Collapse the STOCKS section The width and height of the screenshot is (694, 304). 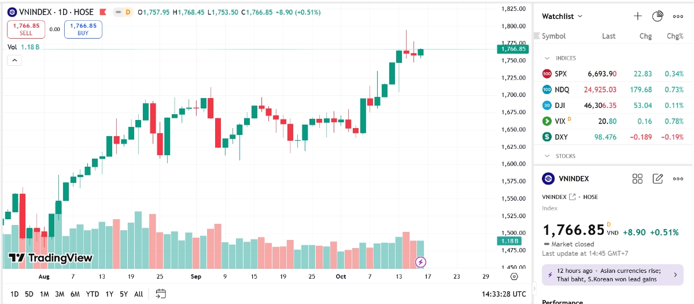(x=547, y=156)
